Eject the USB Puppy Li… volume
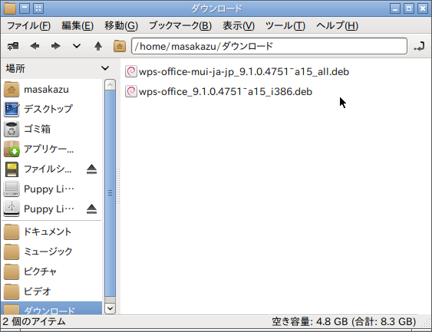This screenshot has height=332, width=432. (x=91, y=209)
